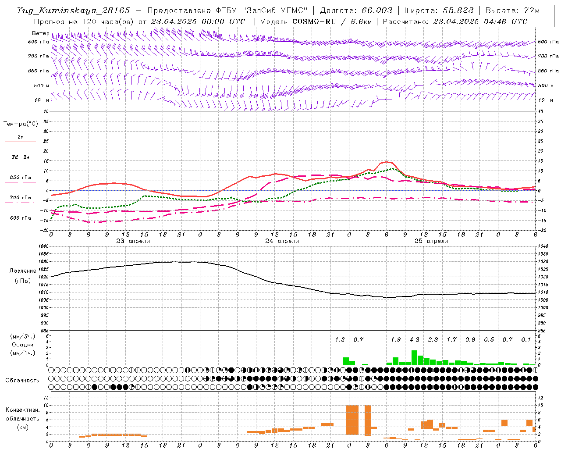Click the 3-hour precipitation value 4.3
This screenshot has width=561, height=449.
[414, 340]
